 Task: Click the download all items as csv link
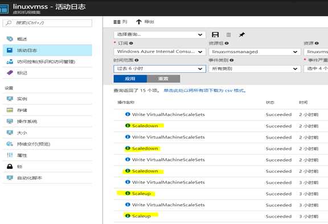(x=204, y=90)
